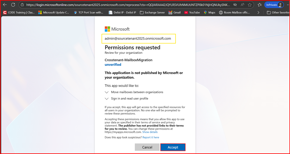
Task: Click the Read Aloud icon in address bar
Action: [x=243, y=5]
